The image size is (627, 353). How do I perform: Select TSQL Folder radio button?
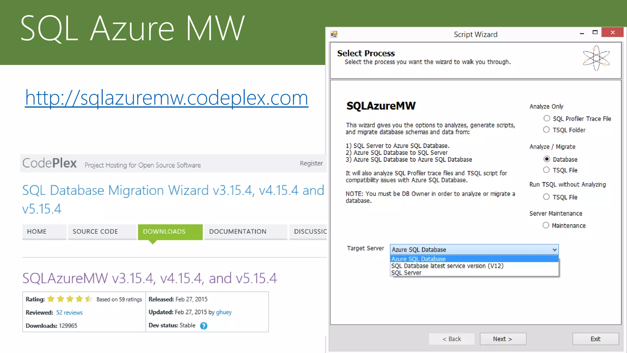[546, 130]
